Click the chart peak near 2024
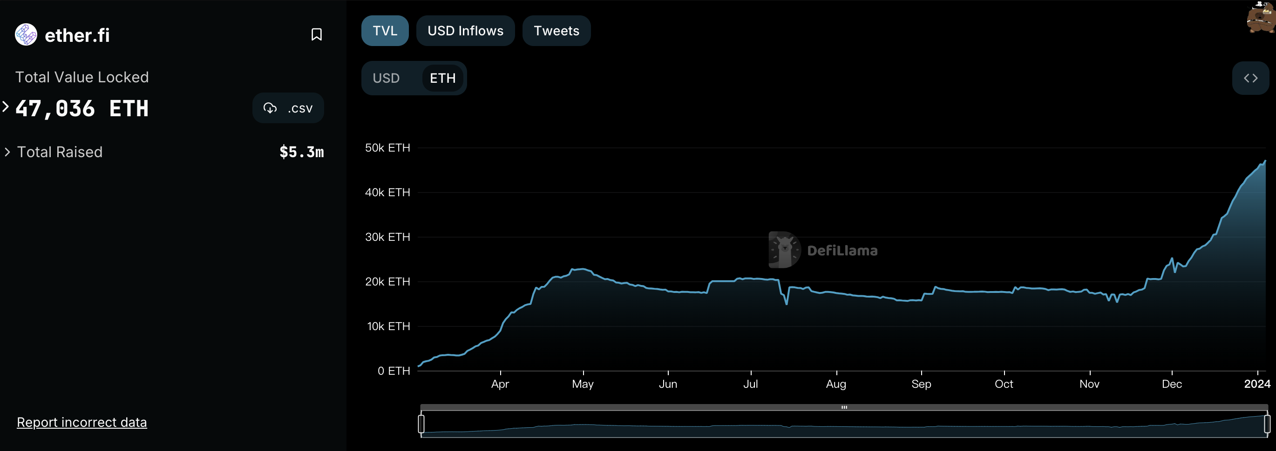This screenshot has height=451, width=1276. pos(1265,161)
